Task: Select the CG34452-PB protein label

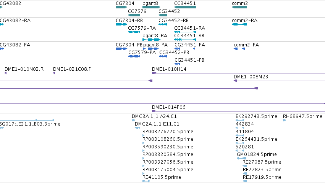Action: pyautogui.click(x=174, y=53)
